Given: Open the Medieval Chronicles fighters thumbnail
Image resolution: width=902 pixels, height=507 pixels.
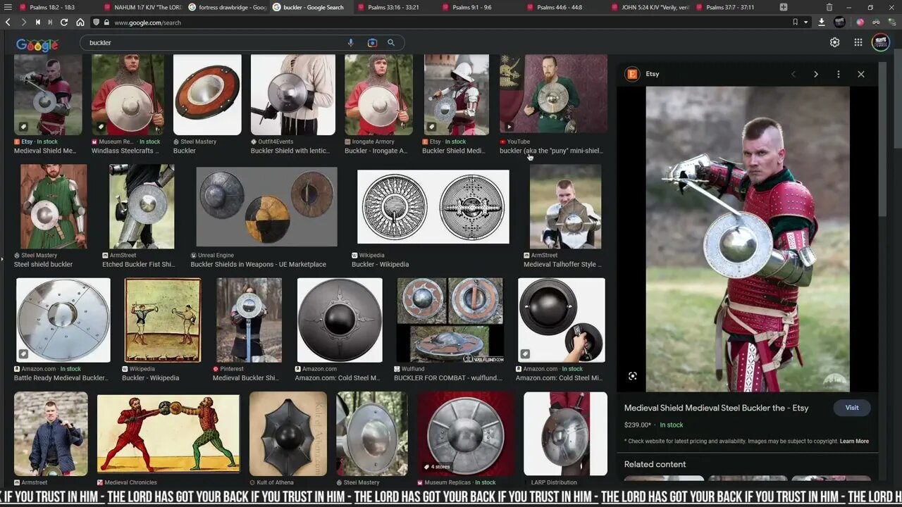Looking at the screenshot, I should pyautogui.click(x=168, y=434).
